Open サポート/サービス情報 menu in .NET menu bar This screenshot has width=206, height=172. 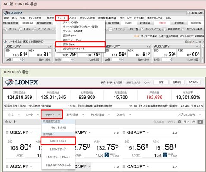[x=131, y=18]
